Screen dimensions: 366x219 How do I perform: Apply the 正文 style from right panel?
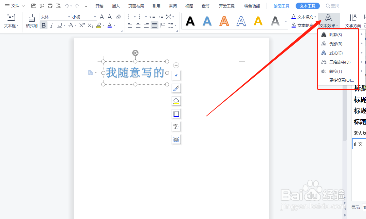(x=359, y=144)
